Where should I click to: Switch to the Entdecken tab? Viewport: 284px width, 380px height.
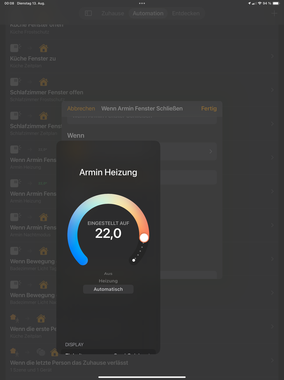(186, 13)
